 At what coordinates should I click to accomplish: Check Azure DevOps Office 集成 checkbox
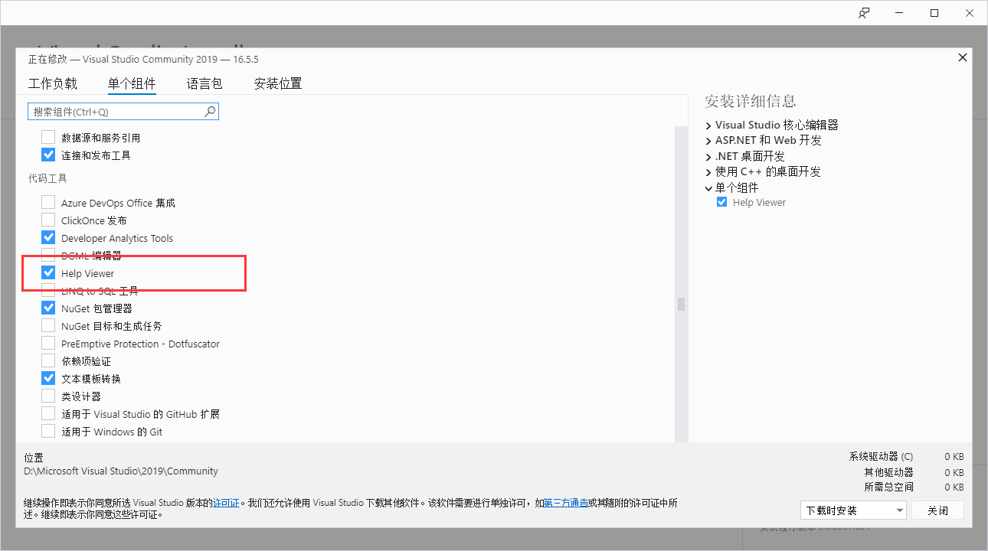[48, 203]
